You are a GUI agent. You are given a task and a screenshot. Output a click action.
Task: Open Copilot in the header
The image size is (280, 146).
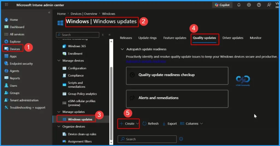[x=222, y=5]
